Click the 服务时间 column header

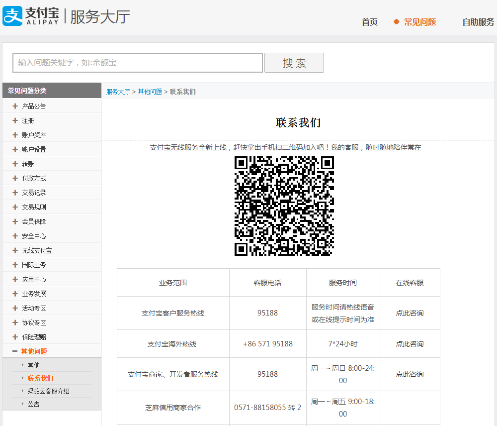[x=343, y=283]
